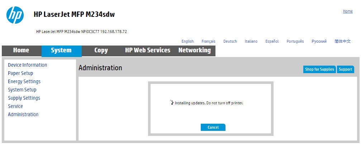Select Español language
This screenshot has width=361, height=147.
(272, 42)
